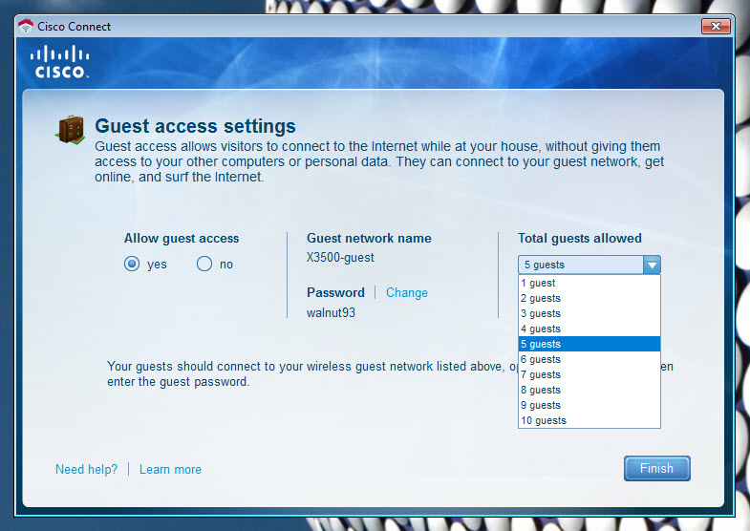Image resolution: width=750 pixels, height=531 pixels.
Task: Click the suitcase guest access icon
Action: [x=71, y=129]
